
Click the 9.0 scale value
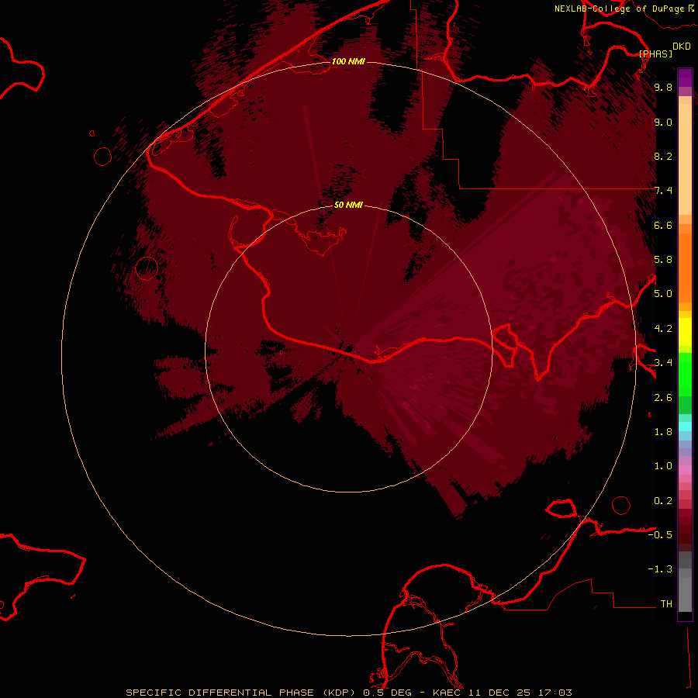tap(663, 122)
